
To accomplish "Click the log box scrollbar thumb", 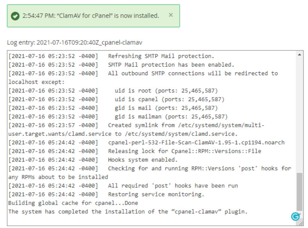I will 299,192.
